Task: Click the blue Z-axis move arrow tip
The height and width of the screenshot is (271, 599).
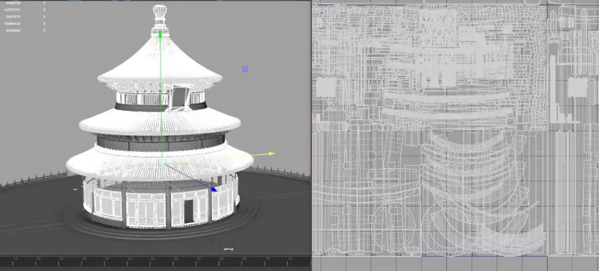Action: [x=214, y=189]
